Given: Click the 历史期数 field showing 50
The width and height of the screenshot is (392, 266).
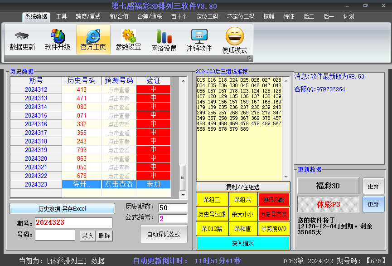Looking at the screenshot, I should [x=173, y=207].
